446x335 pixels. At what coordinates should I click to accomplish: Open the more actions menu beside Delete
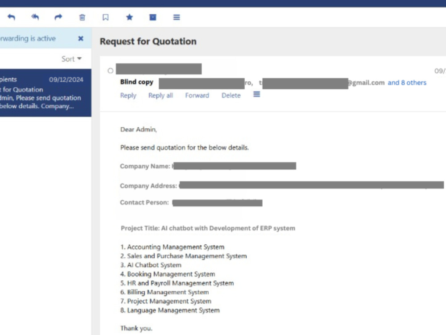coord(256,94)
